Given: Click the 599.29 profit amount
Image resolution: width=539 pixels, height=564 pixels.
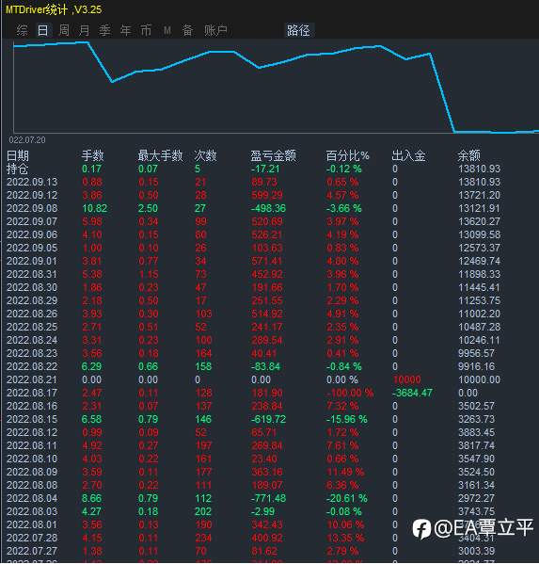Looking at the screenshot, I should tap(267, 195).
